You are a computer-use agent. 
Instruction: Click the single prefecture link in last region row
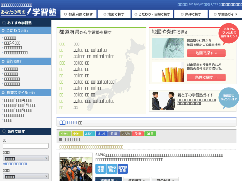click(x=75, y=108)
